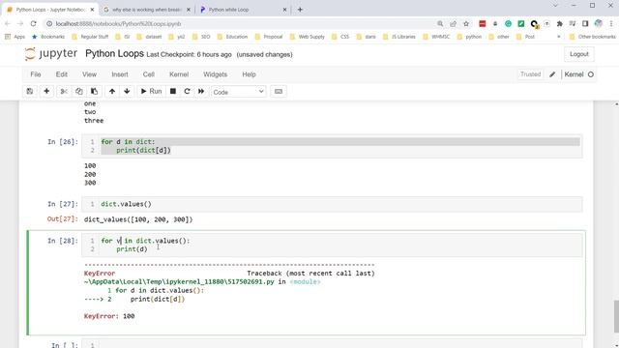
Task: Open the browser zoom magnifier icon
Action: click(x=440, y=24)
